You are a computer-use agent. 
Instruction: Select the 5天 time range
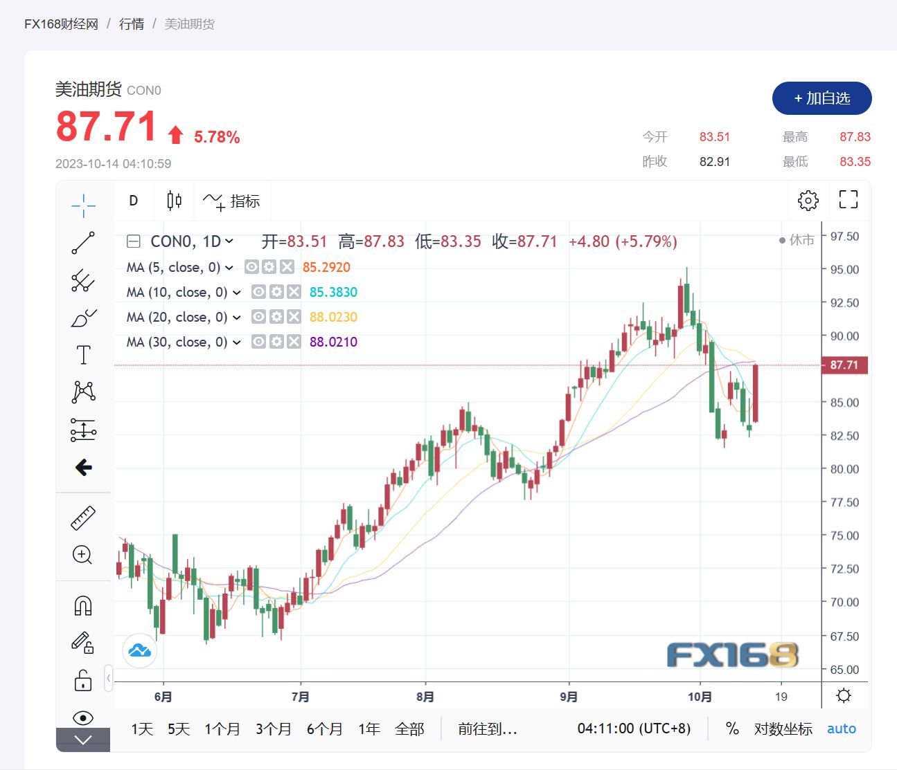coord(179,729)
